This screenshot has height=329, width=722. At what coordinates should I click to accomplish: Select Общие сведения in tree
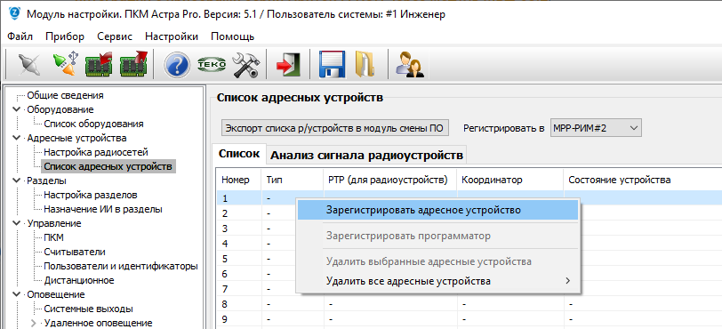pos(66,95)
